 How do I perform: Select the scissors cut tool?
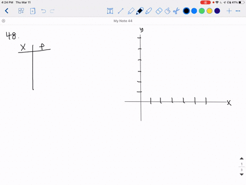pyautogui.click(x=176, y=11)
